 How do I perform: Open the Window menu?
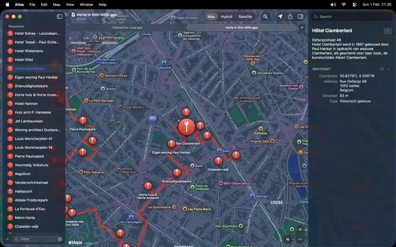tap(86, 5)
